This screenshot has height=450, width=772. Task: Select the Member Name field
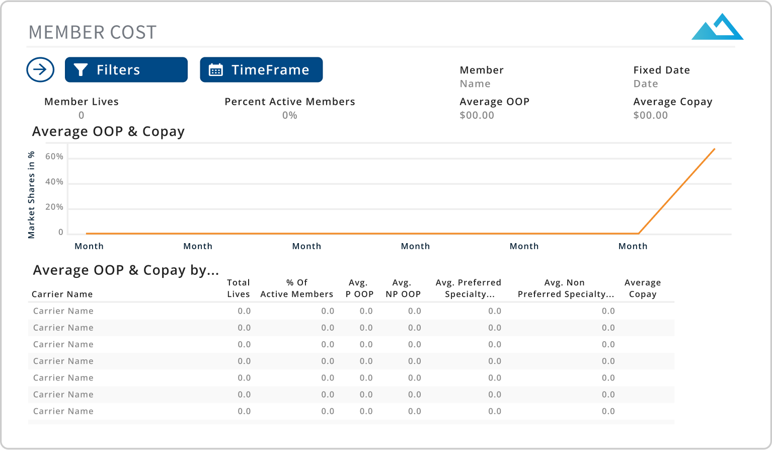coord(475,84)
